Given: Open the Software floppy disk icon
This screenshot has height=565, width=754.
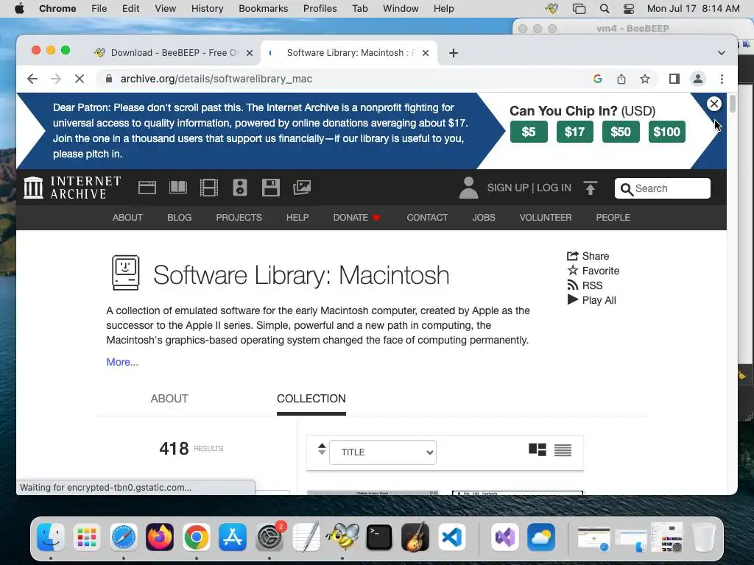Looking at the screenshot, I should [271, 188].
